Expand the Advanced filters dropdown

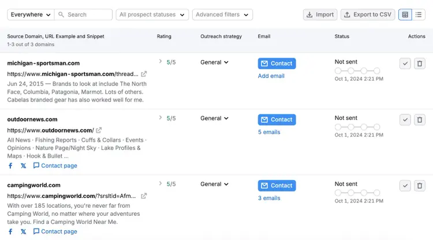[222, 14]
